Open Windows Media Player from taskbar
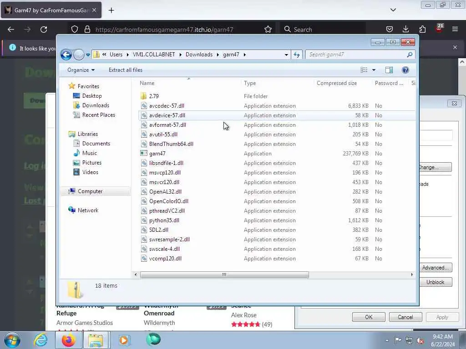The width and height of the screenshot is (466, 349). click(124, 340)
